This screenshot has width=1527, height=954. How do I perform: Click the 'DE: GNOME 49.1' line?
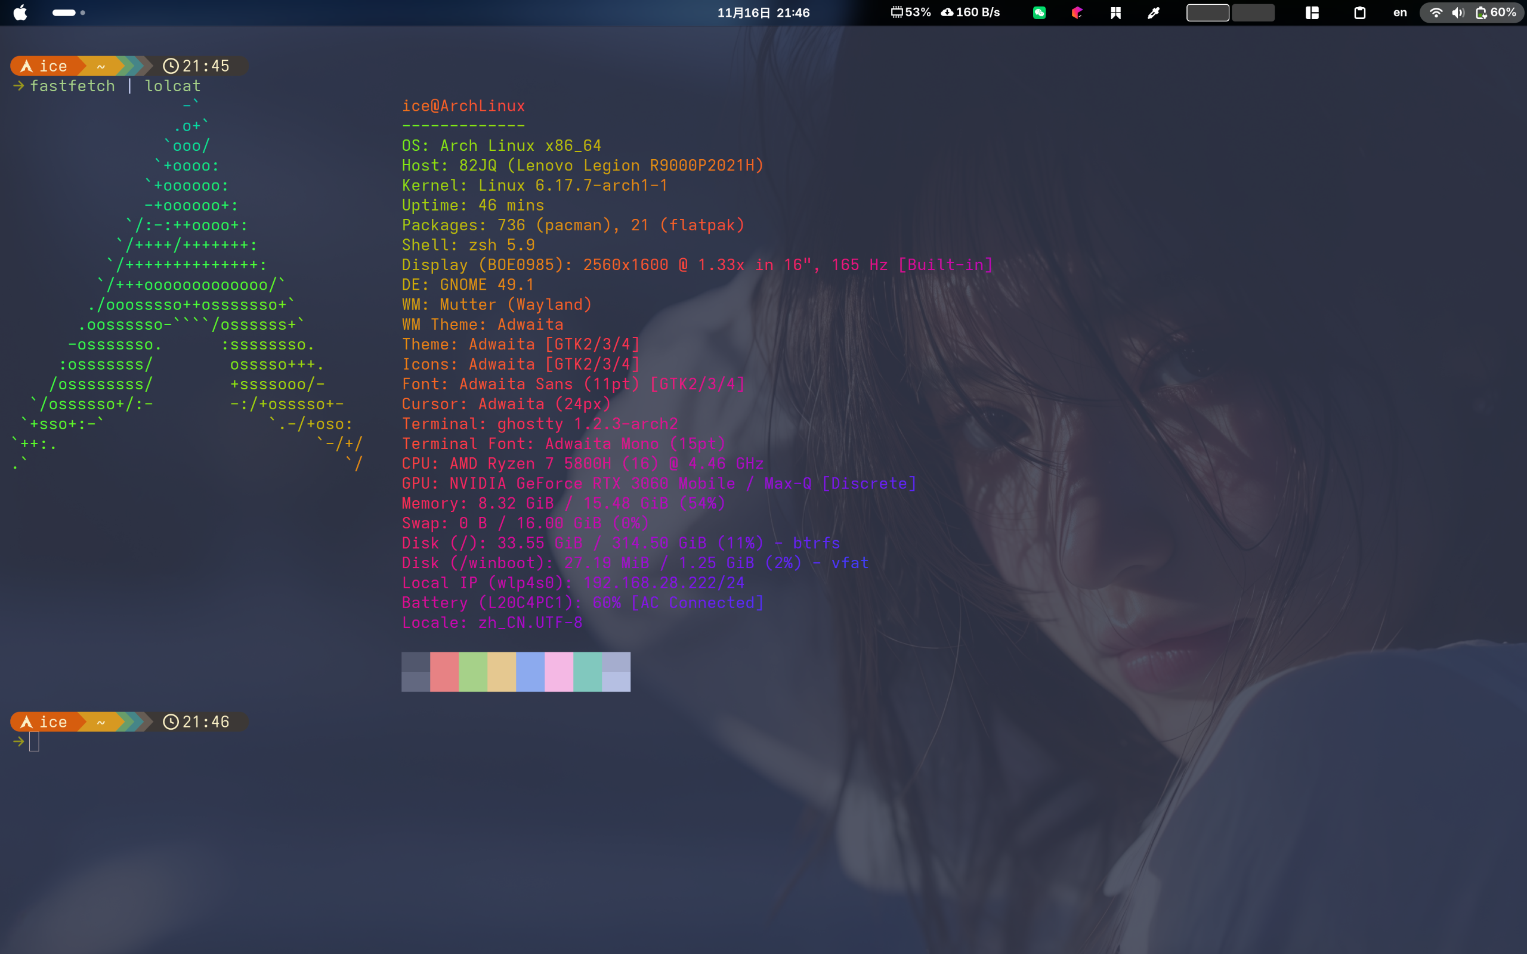click(468, 284)
